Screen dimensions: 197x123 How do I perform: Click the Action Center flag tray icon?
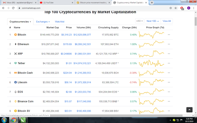click(181, 120)
